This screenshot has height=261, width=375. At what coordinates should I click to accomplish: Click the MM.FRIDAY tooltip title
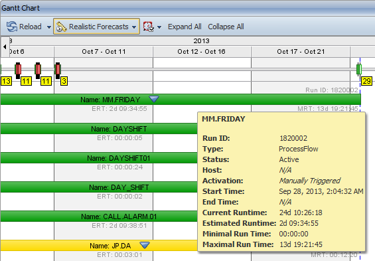click(224, 119)
